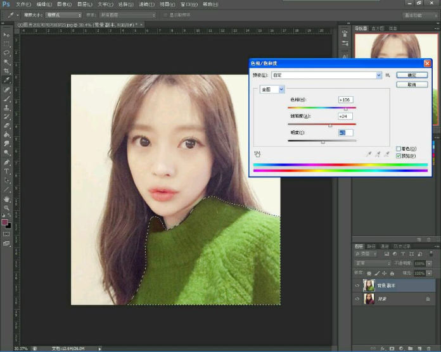Select the Crop tool
Screen dimensions: 441x352
[x=7, y=71]
